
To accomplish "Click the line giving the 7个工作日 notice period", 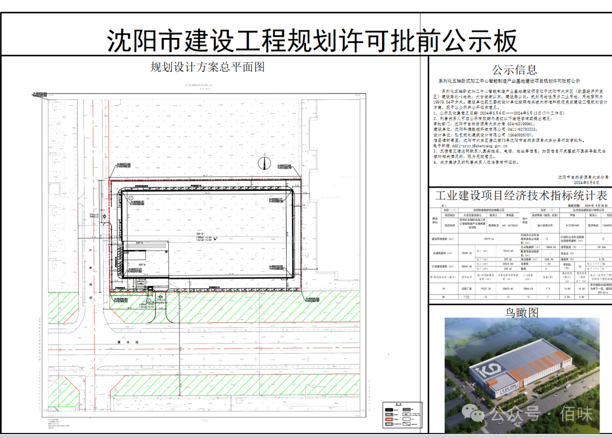I will pos(499,113).
